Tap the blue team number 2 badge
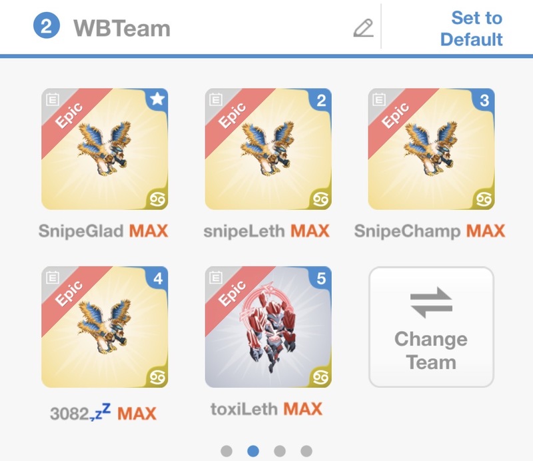Screen dimensions: 533x461 (47, 25)
